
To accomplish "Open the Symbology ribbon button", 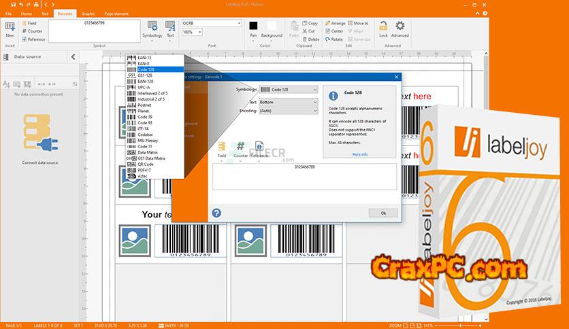I will [152, 28].
